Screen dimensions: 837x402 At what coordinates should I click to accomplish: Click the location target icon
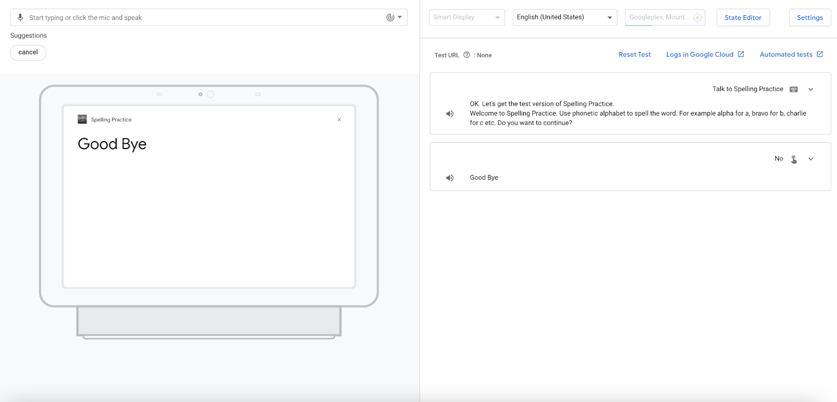tap(697, 18)
